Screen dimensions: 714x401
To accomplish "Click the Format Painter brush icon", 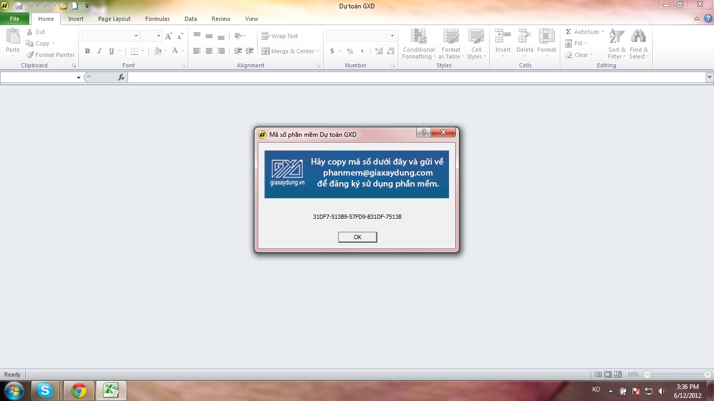I will (x=30, y=55).
